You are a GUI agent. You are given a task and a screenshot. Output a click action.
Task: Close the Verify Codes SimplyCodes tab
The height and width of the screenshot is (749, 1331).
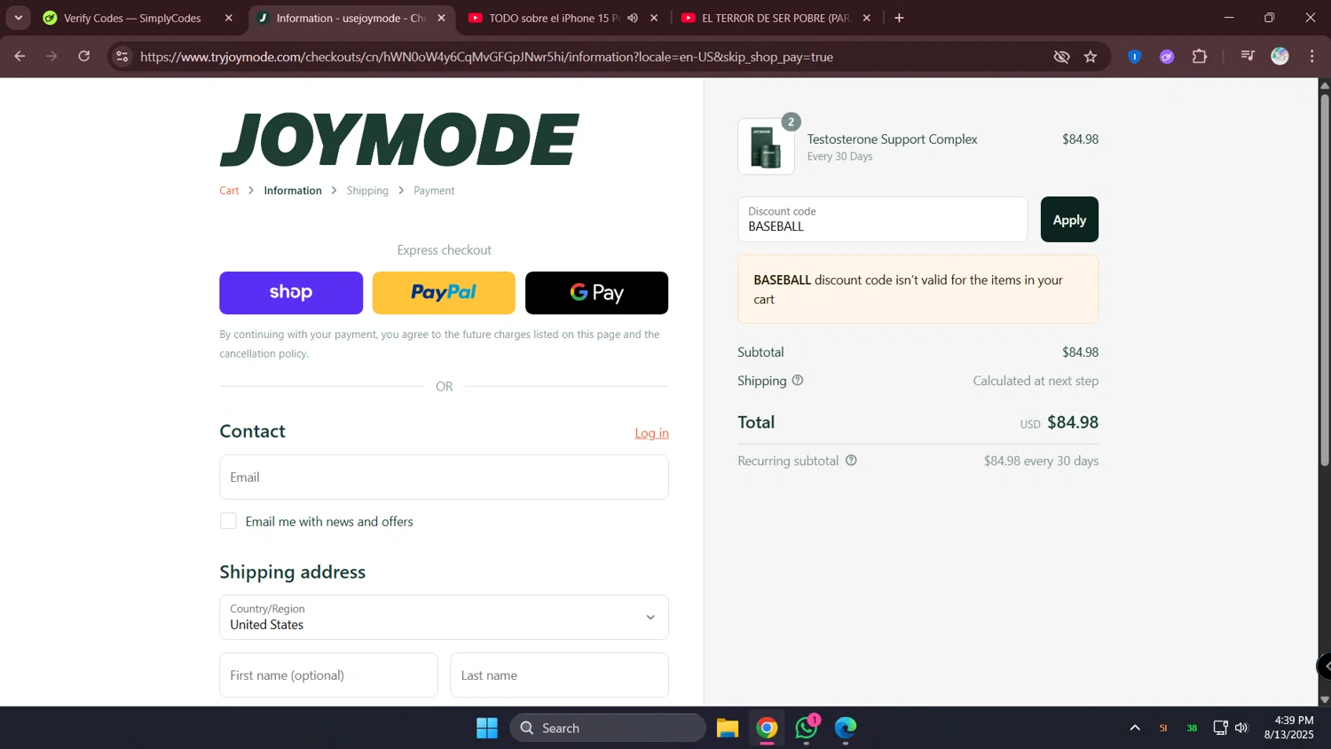pyautogui.click(x=229, y=18)
